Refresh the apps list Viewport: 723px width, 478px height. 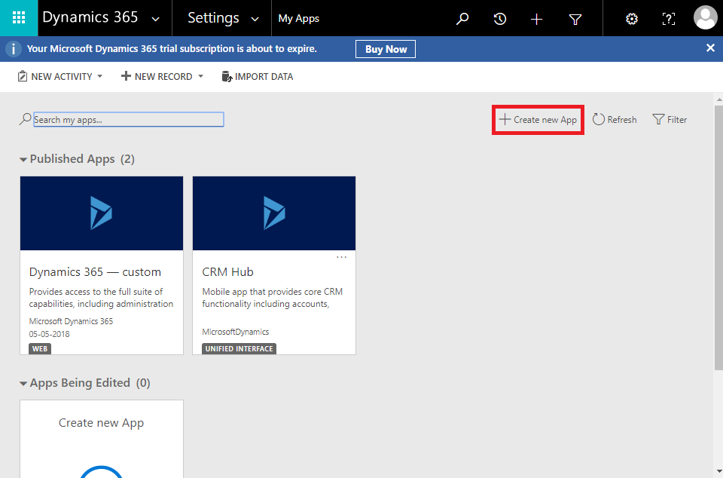tap(615, 120)
